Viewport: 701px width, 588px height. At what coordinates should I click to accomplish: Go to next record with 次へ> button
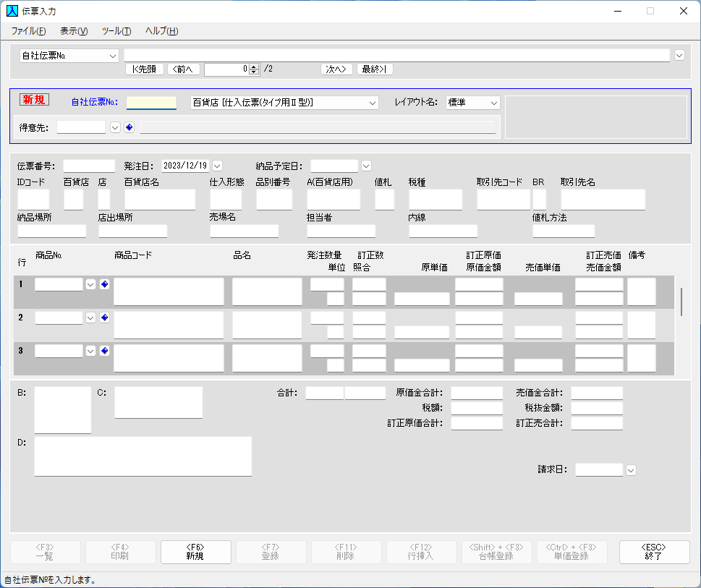coord(336,69)
